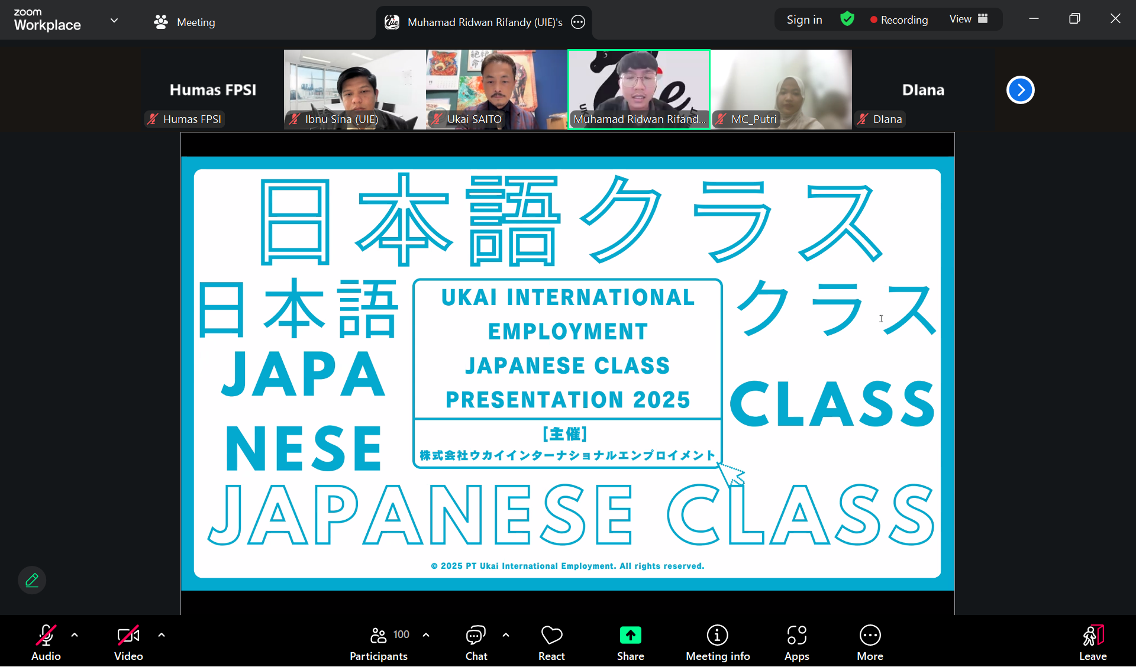Image resolution: width=1136 pixels, height=667 pixels.
Task: Click the Recording indicator
Action: pyautogui.click(x=899, y=20)
